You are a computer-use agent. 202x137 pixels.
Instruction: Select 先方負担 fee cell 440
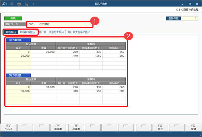pyautogui.click(x=68, y=91)
